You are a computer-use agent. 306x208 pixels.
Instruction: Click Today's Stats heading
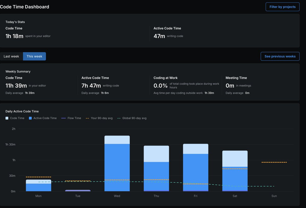click(15, 22)
